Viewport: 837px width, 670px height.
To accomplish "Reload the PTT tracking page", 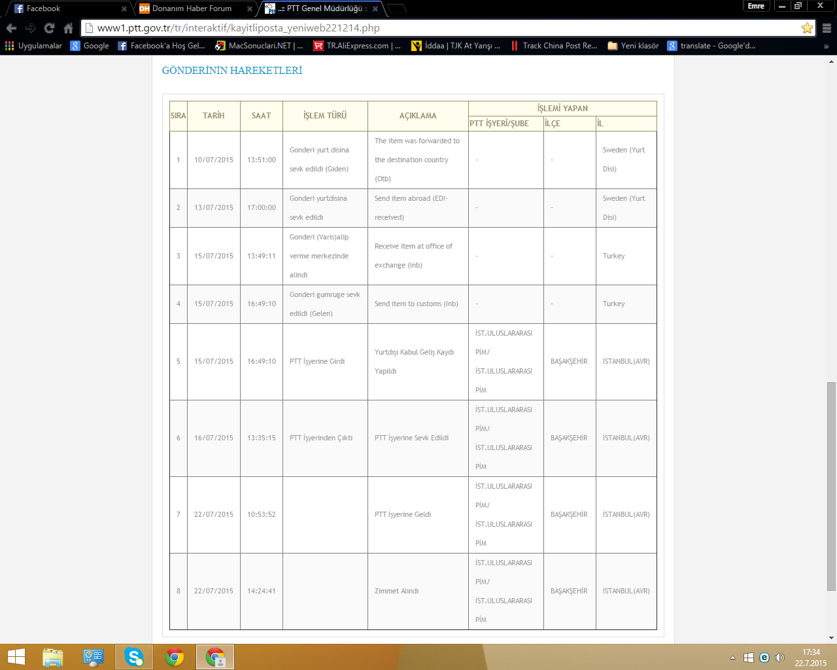I will (x=49, y=28).
